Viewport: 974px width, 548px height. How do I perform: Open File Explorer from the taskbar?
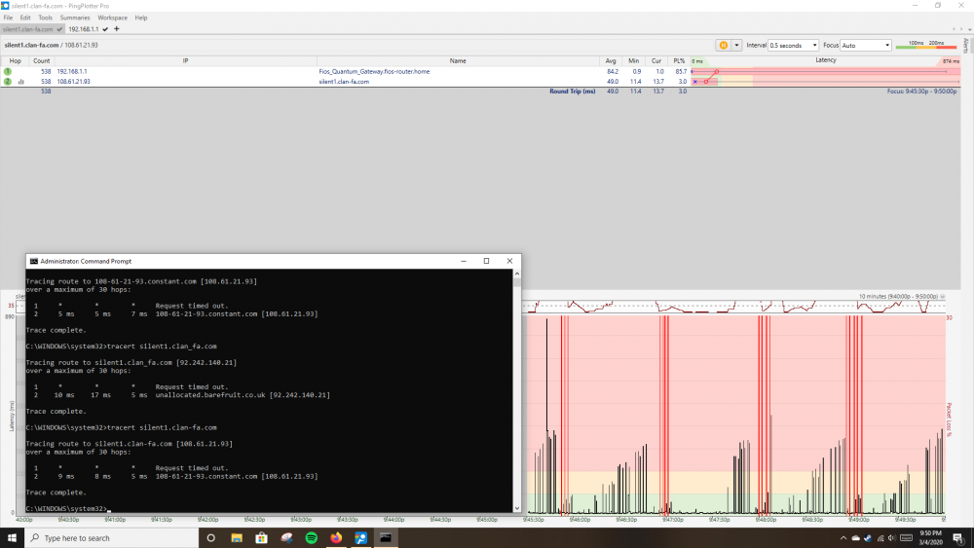236,538
